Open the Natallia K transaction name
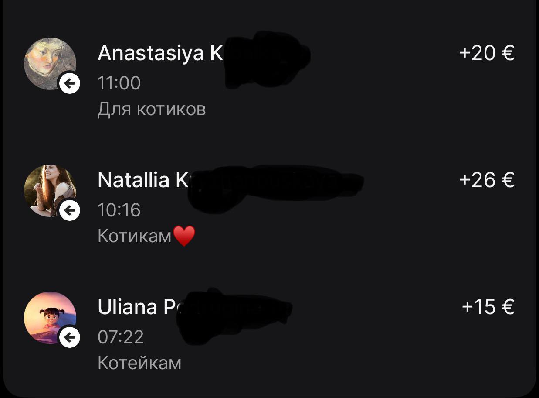Screen dimensions: 539x398 pyautogui.click(x=143, y=180)
